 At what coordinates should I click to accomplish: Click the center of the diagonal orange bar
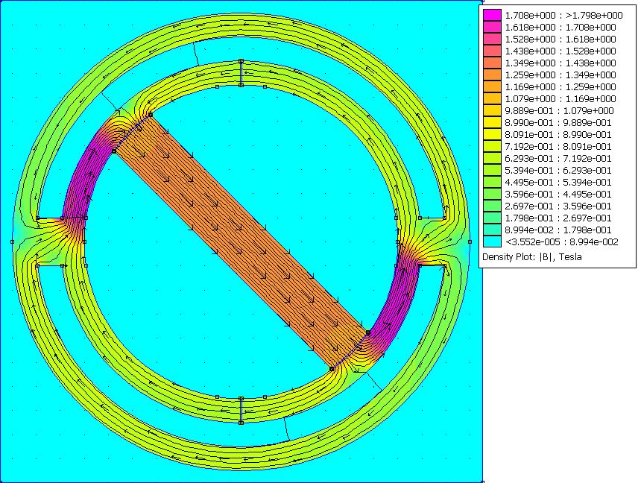click(241, 241)
